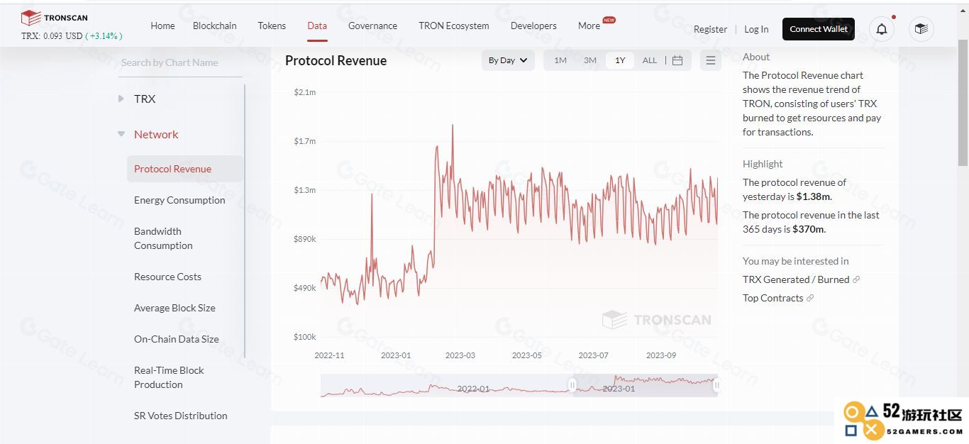Image resolution: width=969 pixels, height=444 pixels.
Task: Open the Developers menu
Action: 533,26
